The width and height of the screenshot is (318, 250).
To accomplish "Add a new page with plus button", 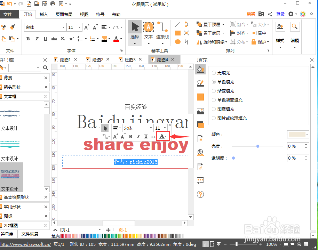I will (x=108, y=230).
